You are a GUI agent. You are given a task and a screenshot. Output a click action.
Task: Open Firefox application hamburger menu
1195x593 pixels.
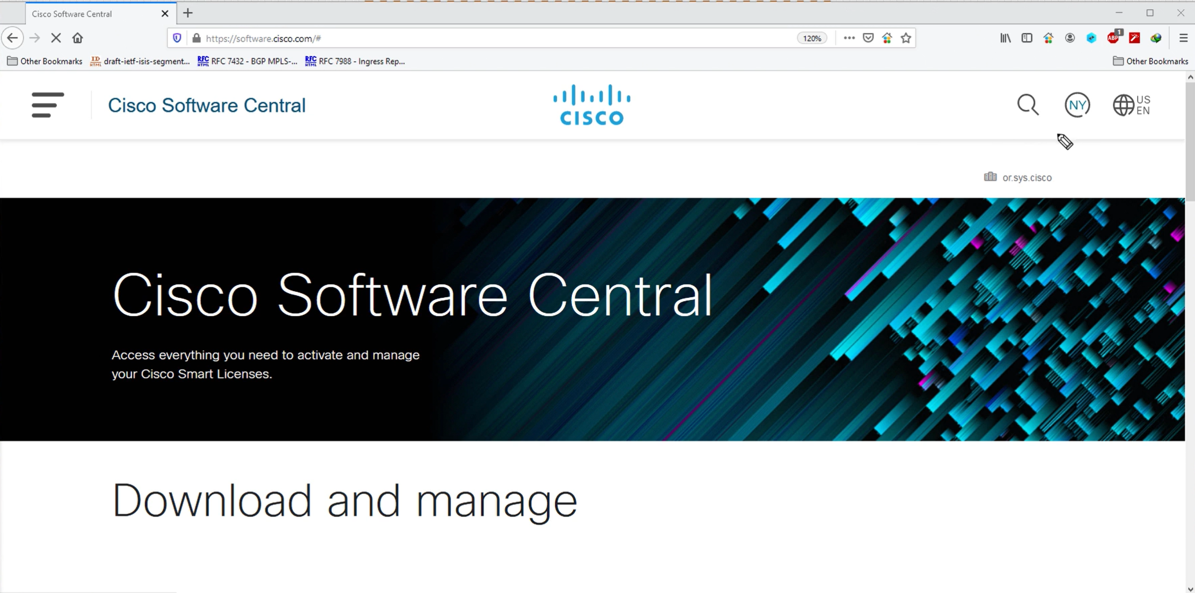pyautogui.click(x=1183, y=38)
